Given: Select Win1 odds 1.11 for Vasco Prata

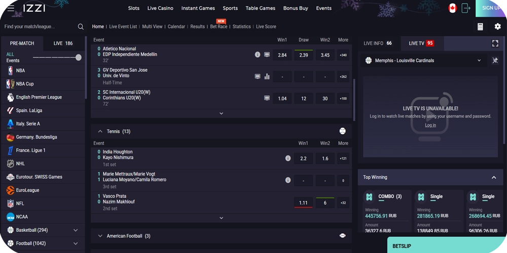Looking at the screenshot, I should tap(303, 203).
